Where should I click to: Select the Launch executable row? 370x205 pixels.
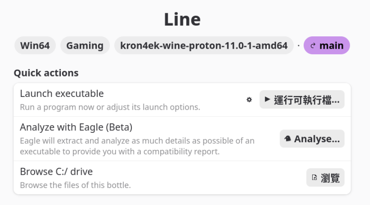coord(182,100)
